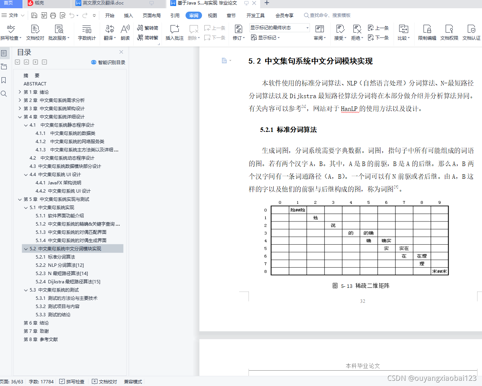Select 摘 要 outline entry

[x=31, y=75]
